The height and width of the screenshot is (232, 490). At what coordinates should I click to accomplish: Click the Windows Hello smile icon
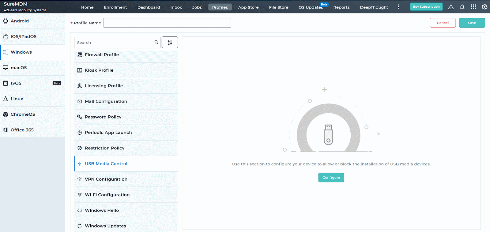pyautogui.click(x=80, y=210)
